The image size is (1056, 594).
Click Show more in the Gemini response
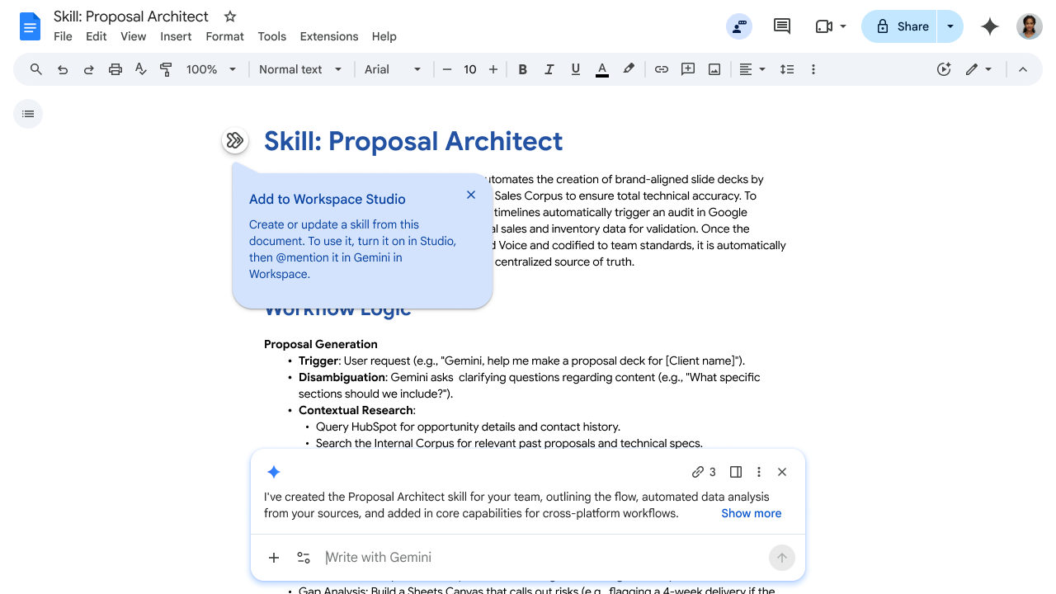point(751,513)
